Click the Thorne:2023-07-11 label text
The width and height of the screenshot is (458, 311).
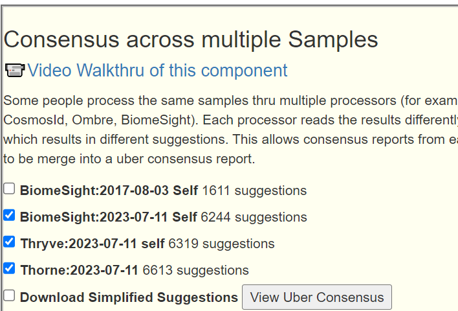click(80, 270)
